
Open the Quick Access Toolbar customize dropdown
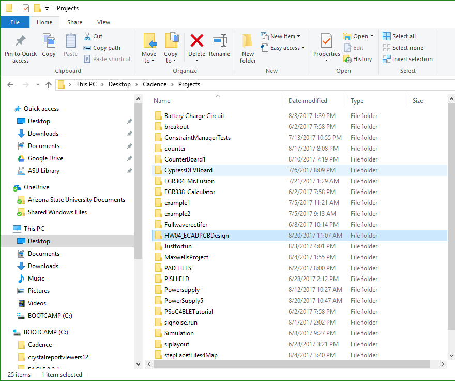pos(47,9)
